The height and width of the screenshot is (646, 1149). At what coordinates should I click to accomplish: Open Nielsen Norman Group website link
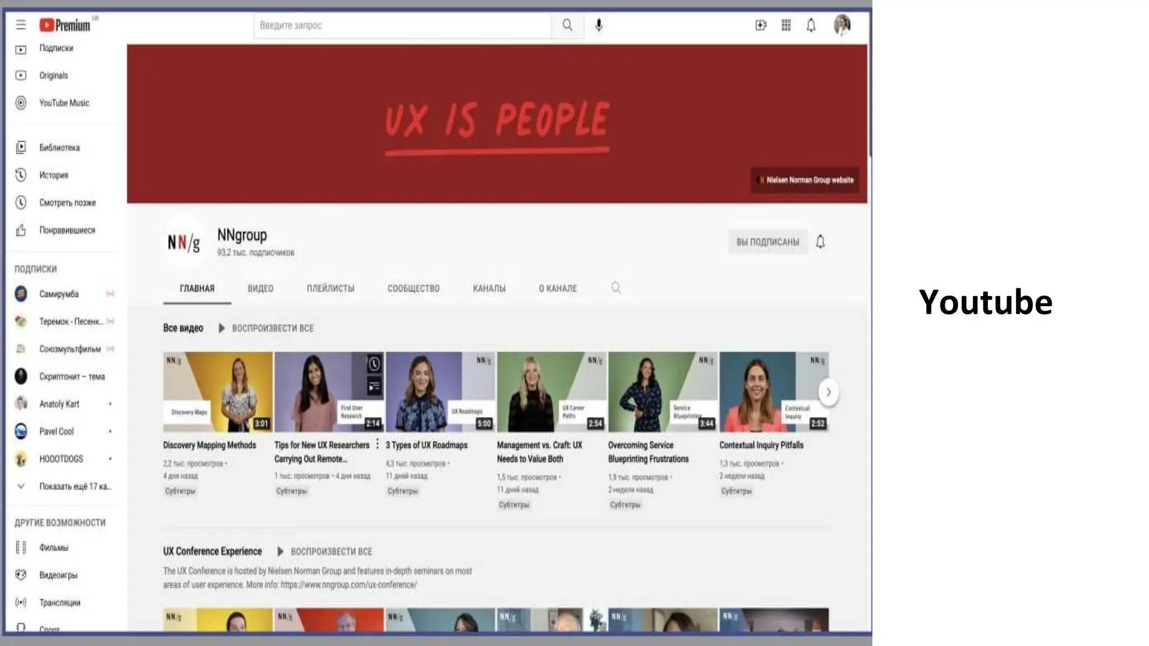pyautogui.click(x=805, y=180)
